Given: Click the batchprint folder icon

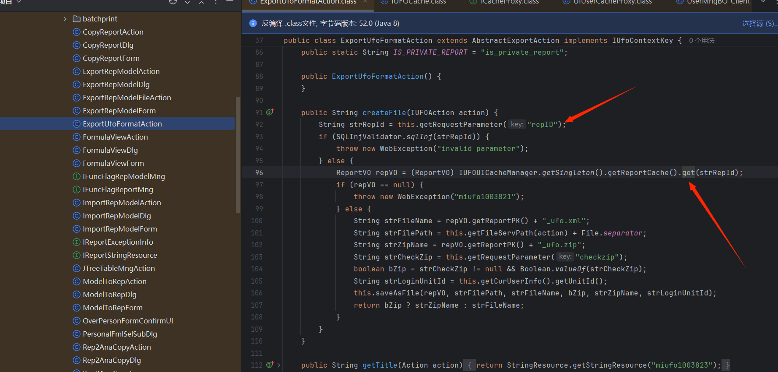Looking at the screenshot, I should (x=77, y=19).
